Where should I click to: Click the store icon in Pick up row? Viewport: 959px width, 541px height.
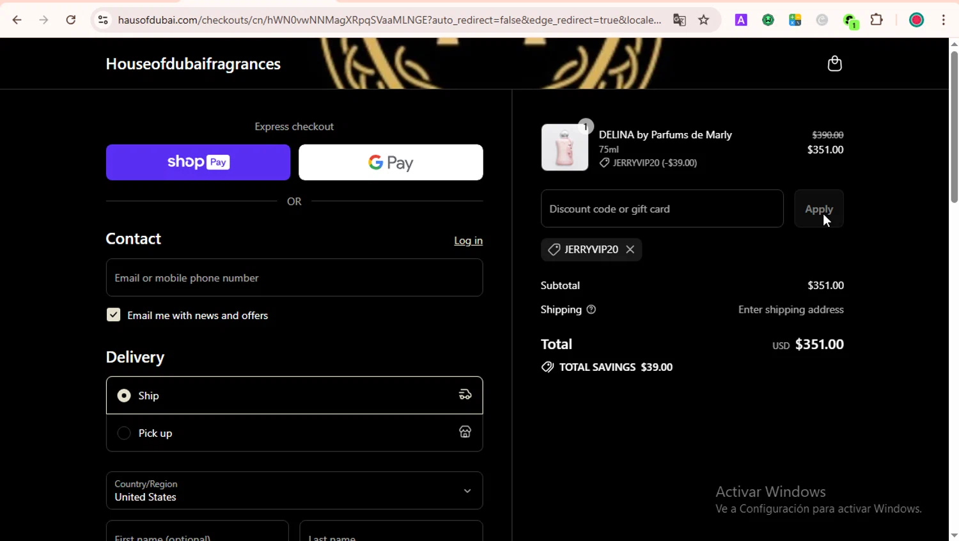(x=465, y=432)
